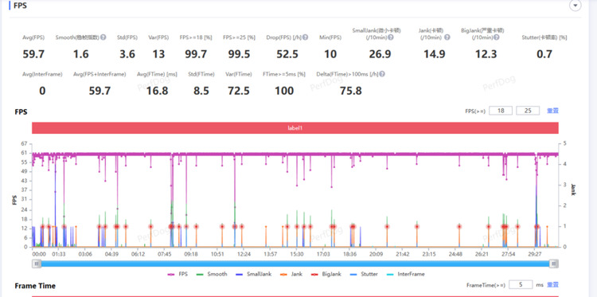Click the FPS threshold field showing 18
Viewport: 597px width, 297px height.
click(501, 111)
